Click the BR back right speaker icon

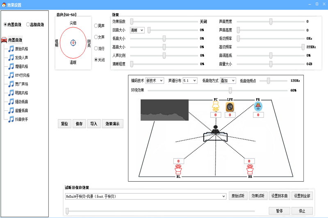coord(250,169)
